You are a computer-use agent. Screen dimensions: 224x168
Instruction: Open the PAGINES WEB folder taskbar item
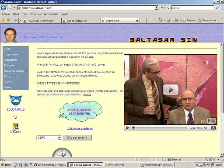click(121, 165)
